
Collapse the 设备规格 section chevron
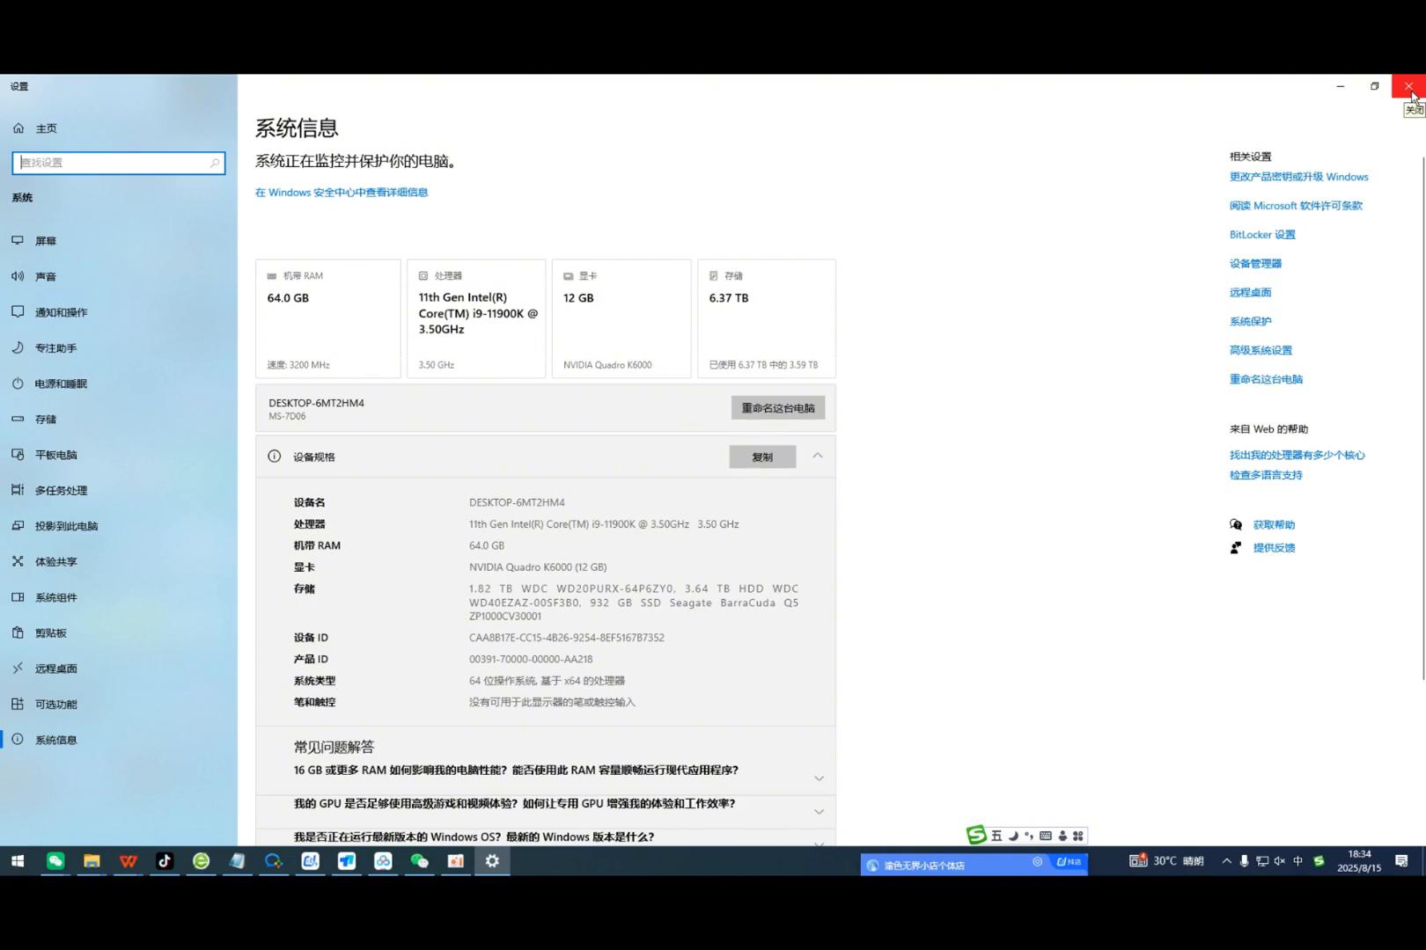point(818,456)
